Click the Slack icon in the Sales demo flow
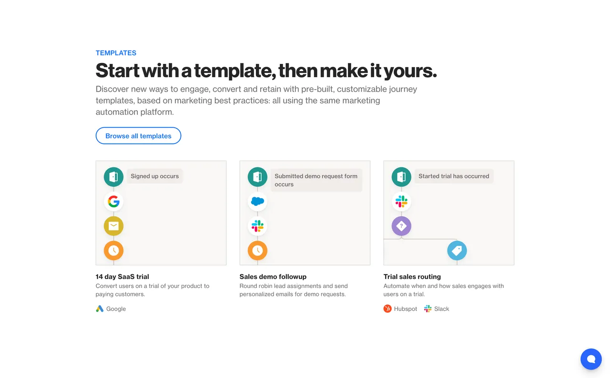Viewport: 610px width, 378px height. pyautogui.click(x=257, y=226)
